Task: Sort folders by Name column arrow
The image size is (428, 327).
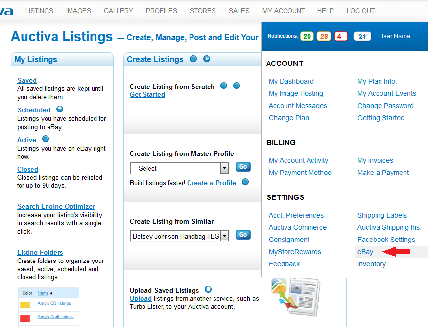Action: click(x=51, y=293)
